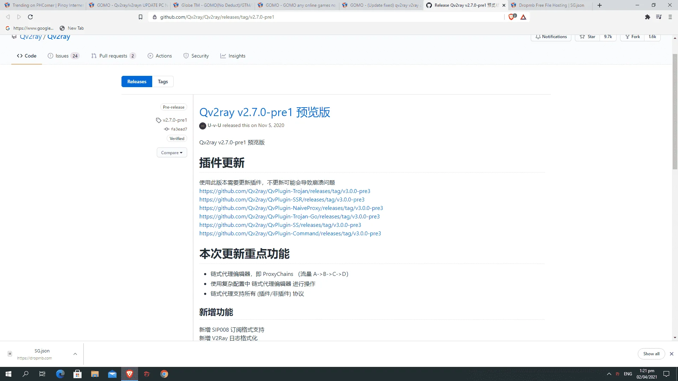Image resolution: width=678 pixels, height=381 pixels.
Task: Open Microsoft Store from taskbar
Action: (77, 374)
